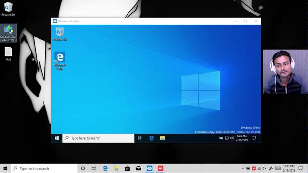The width and height of the screenshot is (308, 173).
Task: Open Sandbox clock showing 6:26 AM
Action: coord(242,138)
